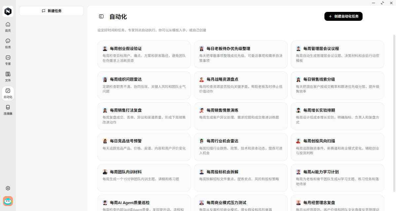
Task: Click avatar icon of 每周商业模式压力测试
Action: (202, 203)
